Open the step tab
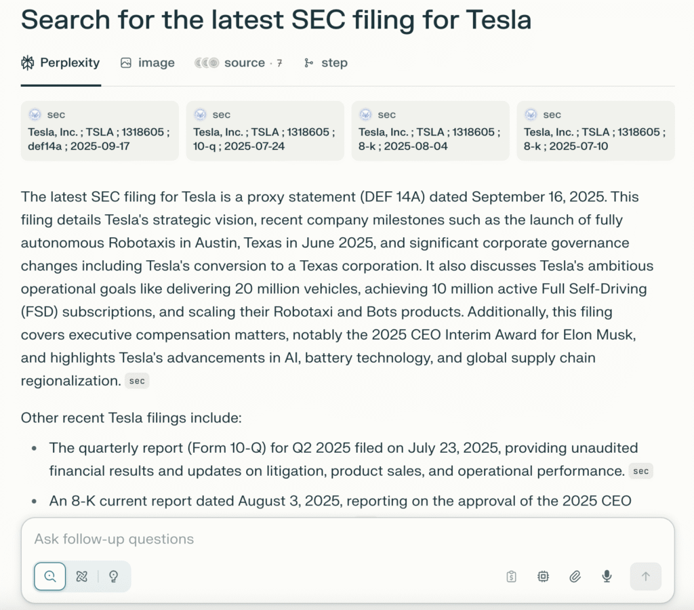This screenshot has height=610, width=694. tap(326, 63)
